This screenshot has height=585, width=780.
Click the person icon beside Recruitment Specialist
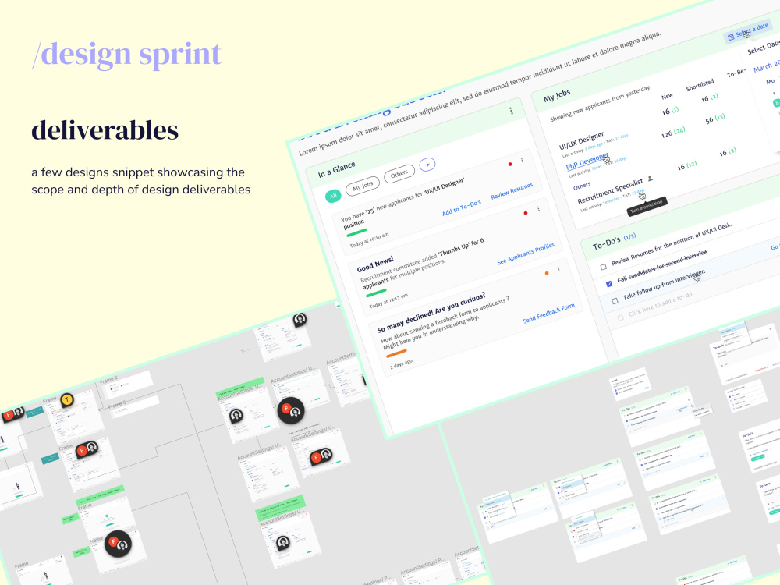click(651, 179)
